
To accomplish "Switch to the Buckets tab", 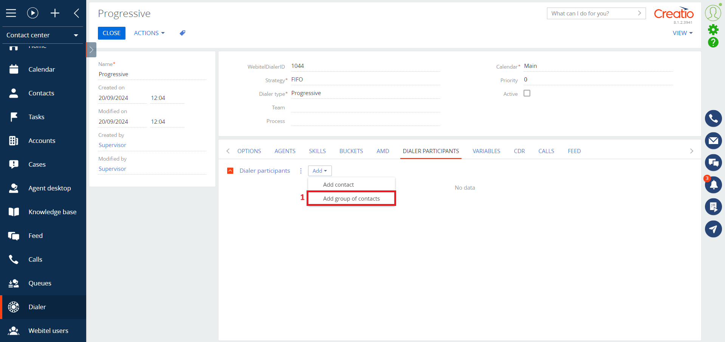I will [351, 151].
